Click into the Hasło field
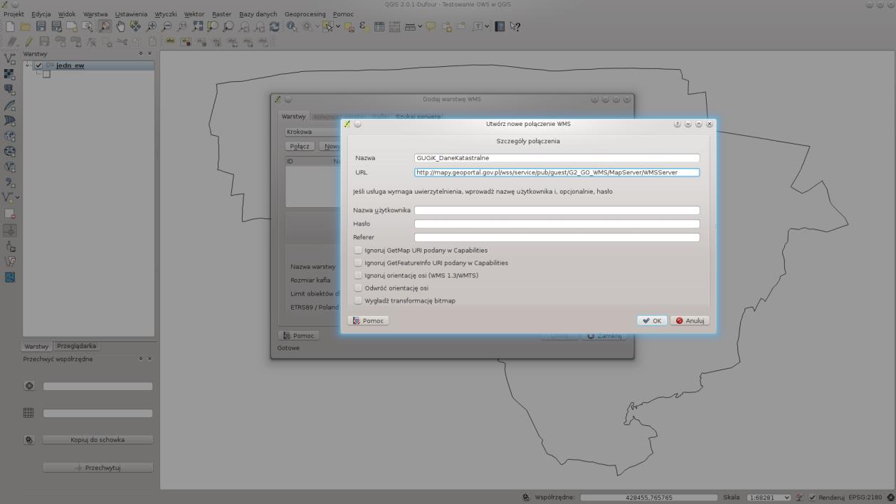Image resolution: width=896 pixels, height=504 pixels. tap(557, 224)
